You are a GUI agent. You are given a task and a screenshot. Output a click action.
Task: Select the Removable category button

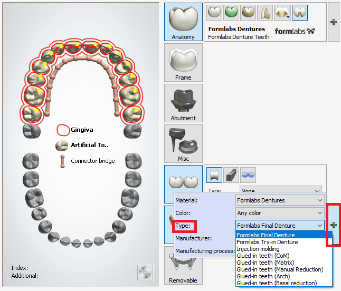tap(183, 269)
